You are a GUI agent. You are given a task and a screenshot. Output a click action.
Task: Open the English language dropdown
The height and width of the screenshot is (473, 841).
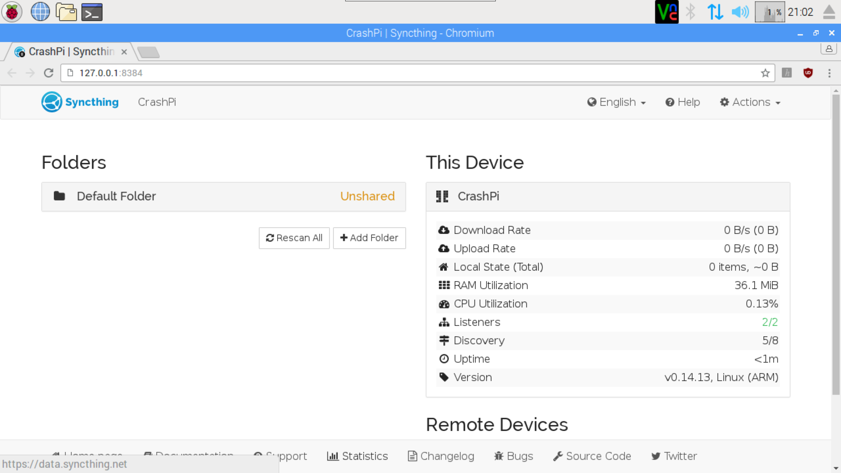point(617,102)
